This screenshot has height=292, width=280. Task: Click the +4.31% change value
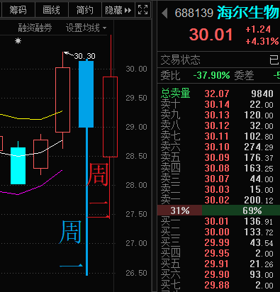262,41
